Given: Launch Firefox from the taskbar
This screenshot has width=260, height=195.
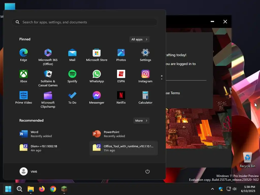Looking at the screenshot, I should [42, 189].
